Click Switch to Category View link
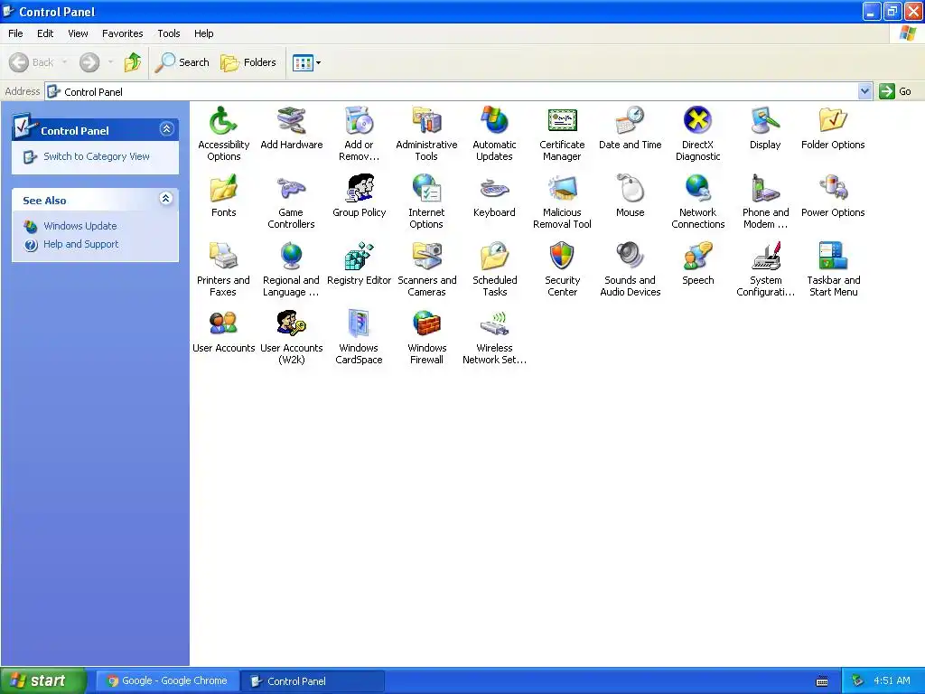Screen dimensions: 925x694 tap(96, 156)
